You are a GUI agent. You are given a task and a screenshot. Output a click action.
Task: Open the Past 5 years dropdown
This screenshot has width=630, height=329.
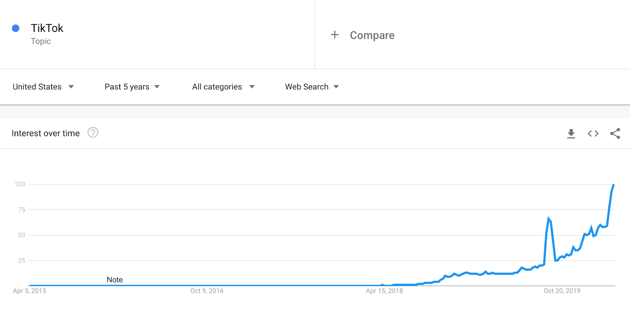(132, 87)
